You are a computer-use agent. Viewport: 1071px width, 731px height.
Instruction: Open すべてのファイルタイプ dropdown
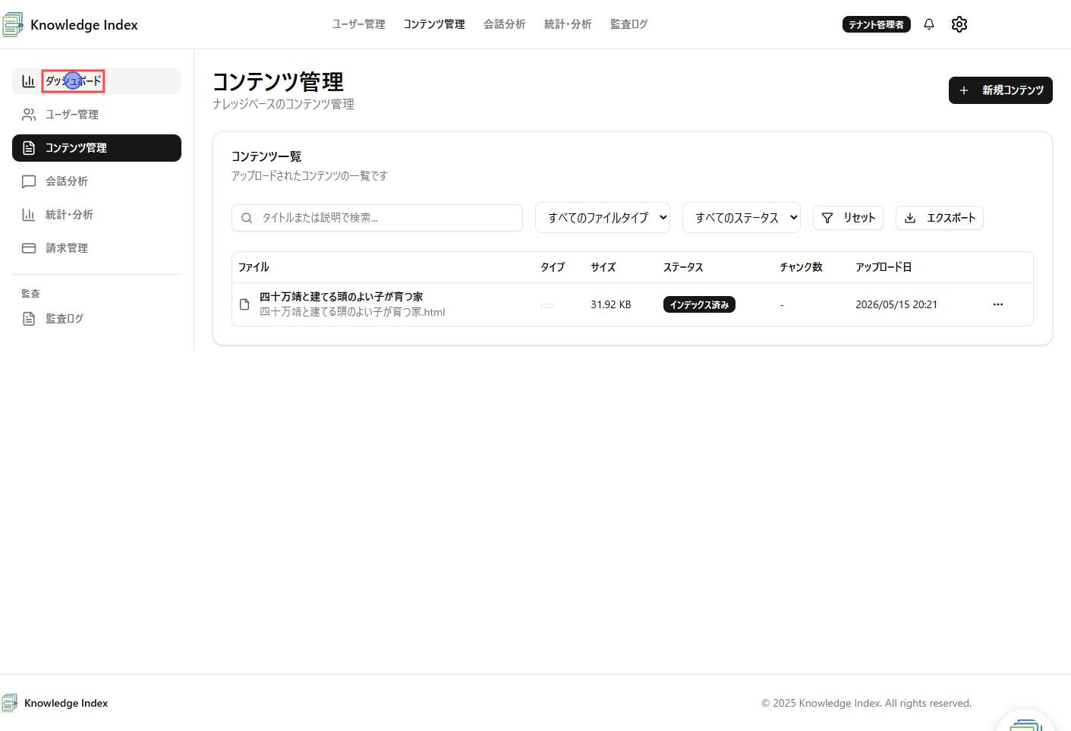pos(603,218)
